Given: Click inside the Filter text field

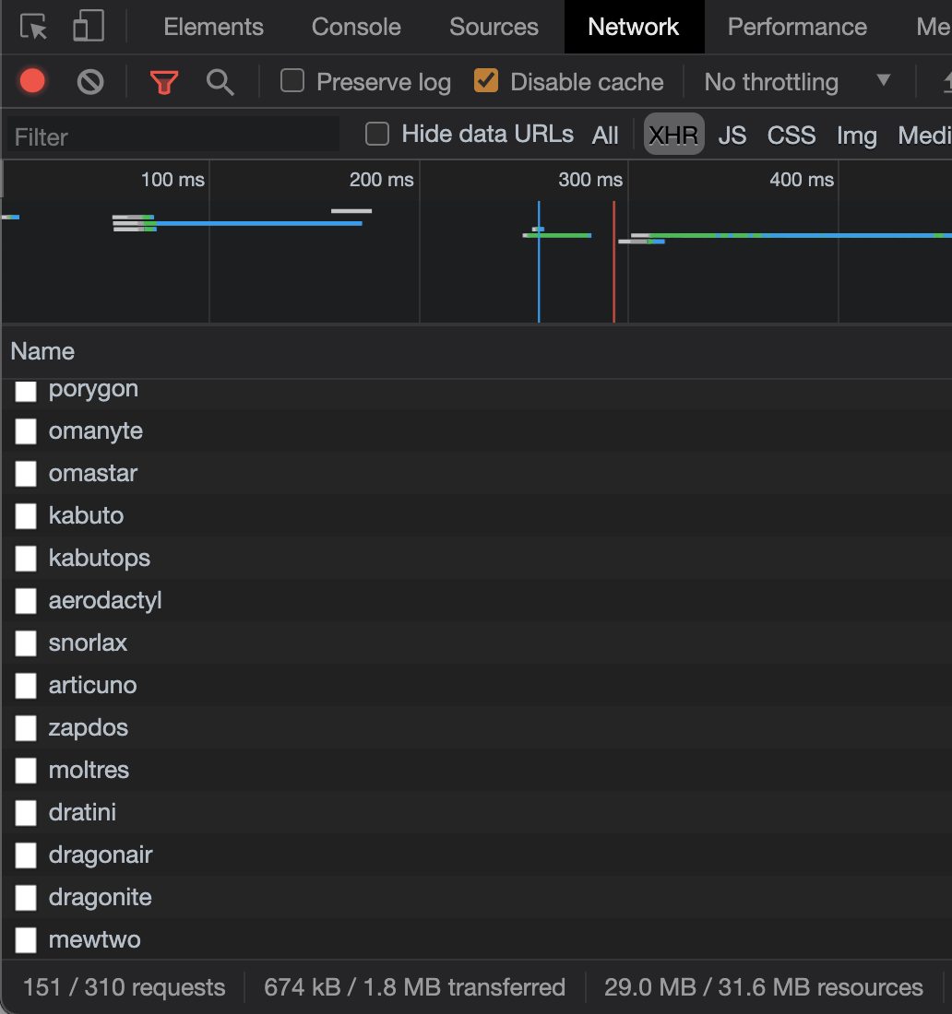Looking at the screenshot, I should [x=173, y=136].
